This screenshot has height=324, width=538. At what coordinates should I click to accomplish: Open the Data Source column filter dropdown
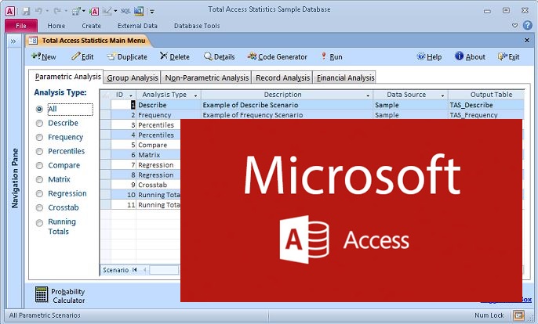[442, 95]
